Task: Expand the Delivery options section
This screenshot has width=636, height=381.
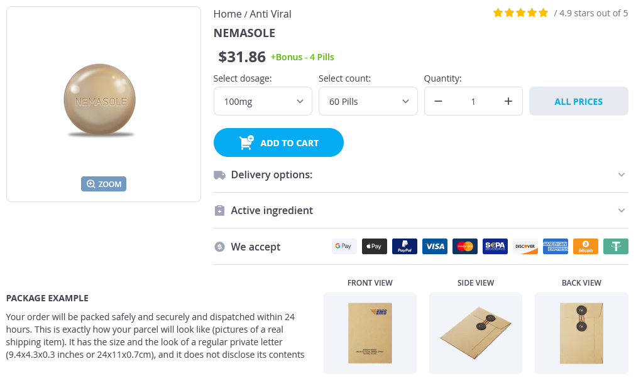Action: (420, 174)
